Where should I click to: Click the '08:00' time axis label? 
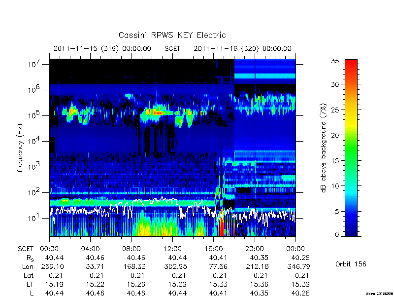pyautogui.click(x=131, y=249)
